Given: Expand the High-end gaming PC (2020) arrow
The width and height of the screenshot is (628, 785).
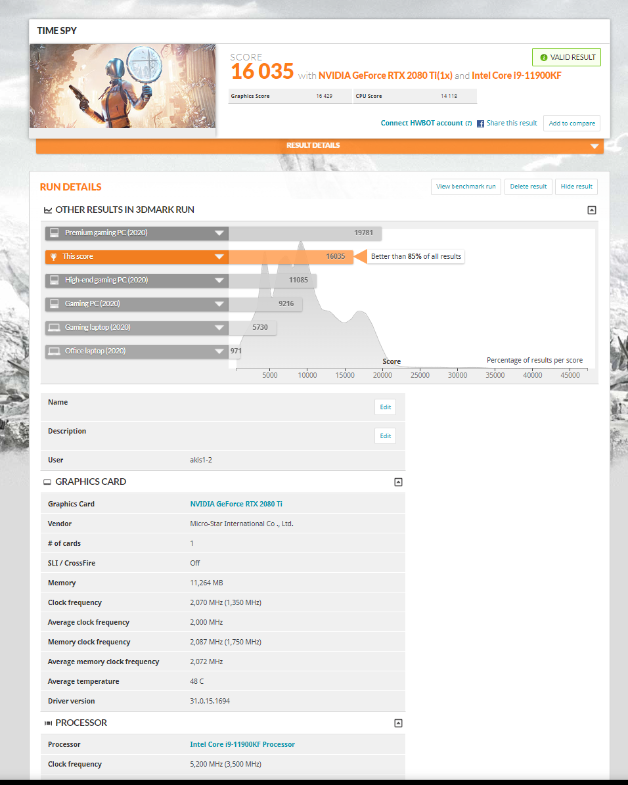Looking at the screenshot, I should [x=219, y=280].
